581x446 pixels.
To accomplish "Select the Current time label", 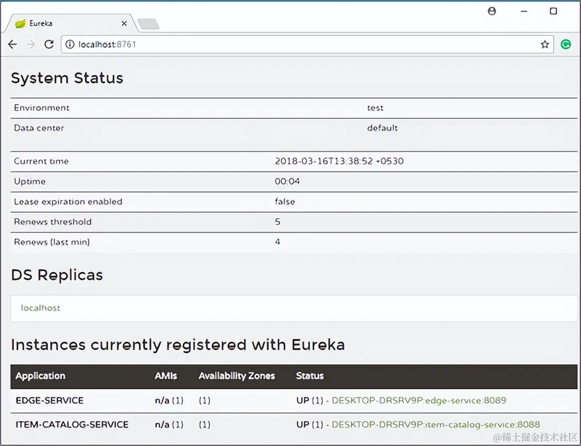I will tap(41, 161).
